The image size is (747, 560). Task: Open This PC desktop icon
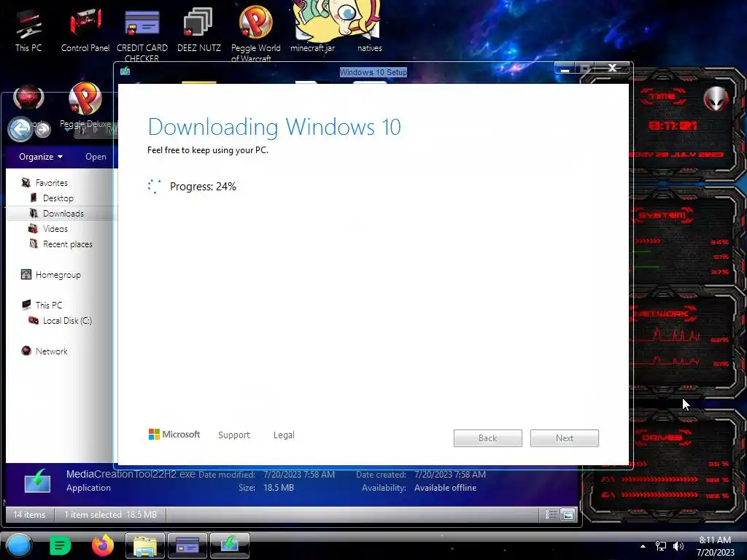28,31
